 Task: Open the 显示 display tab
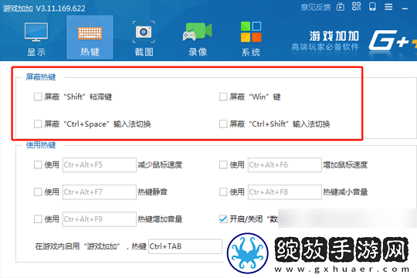click(x=36, y=39)
